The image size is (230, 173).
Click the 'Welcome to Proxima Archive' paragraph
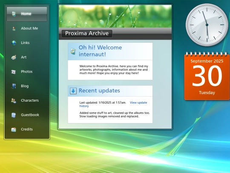click(114, 70)
